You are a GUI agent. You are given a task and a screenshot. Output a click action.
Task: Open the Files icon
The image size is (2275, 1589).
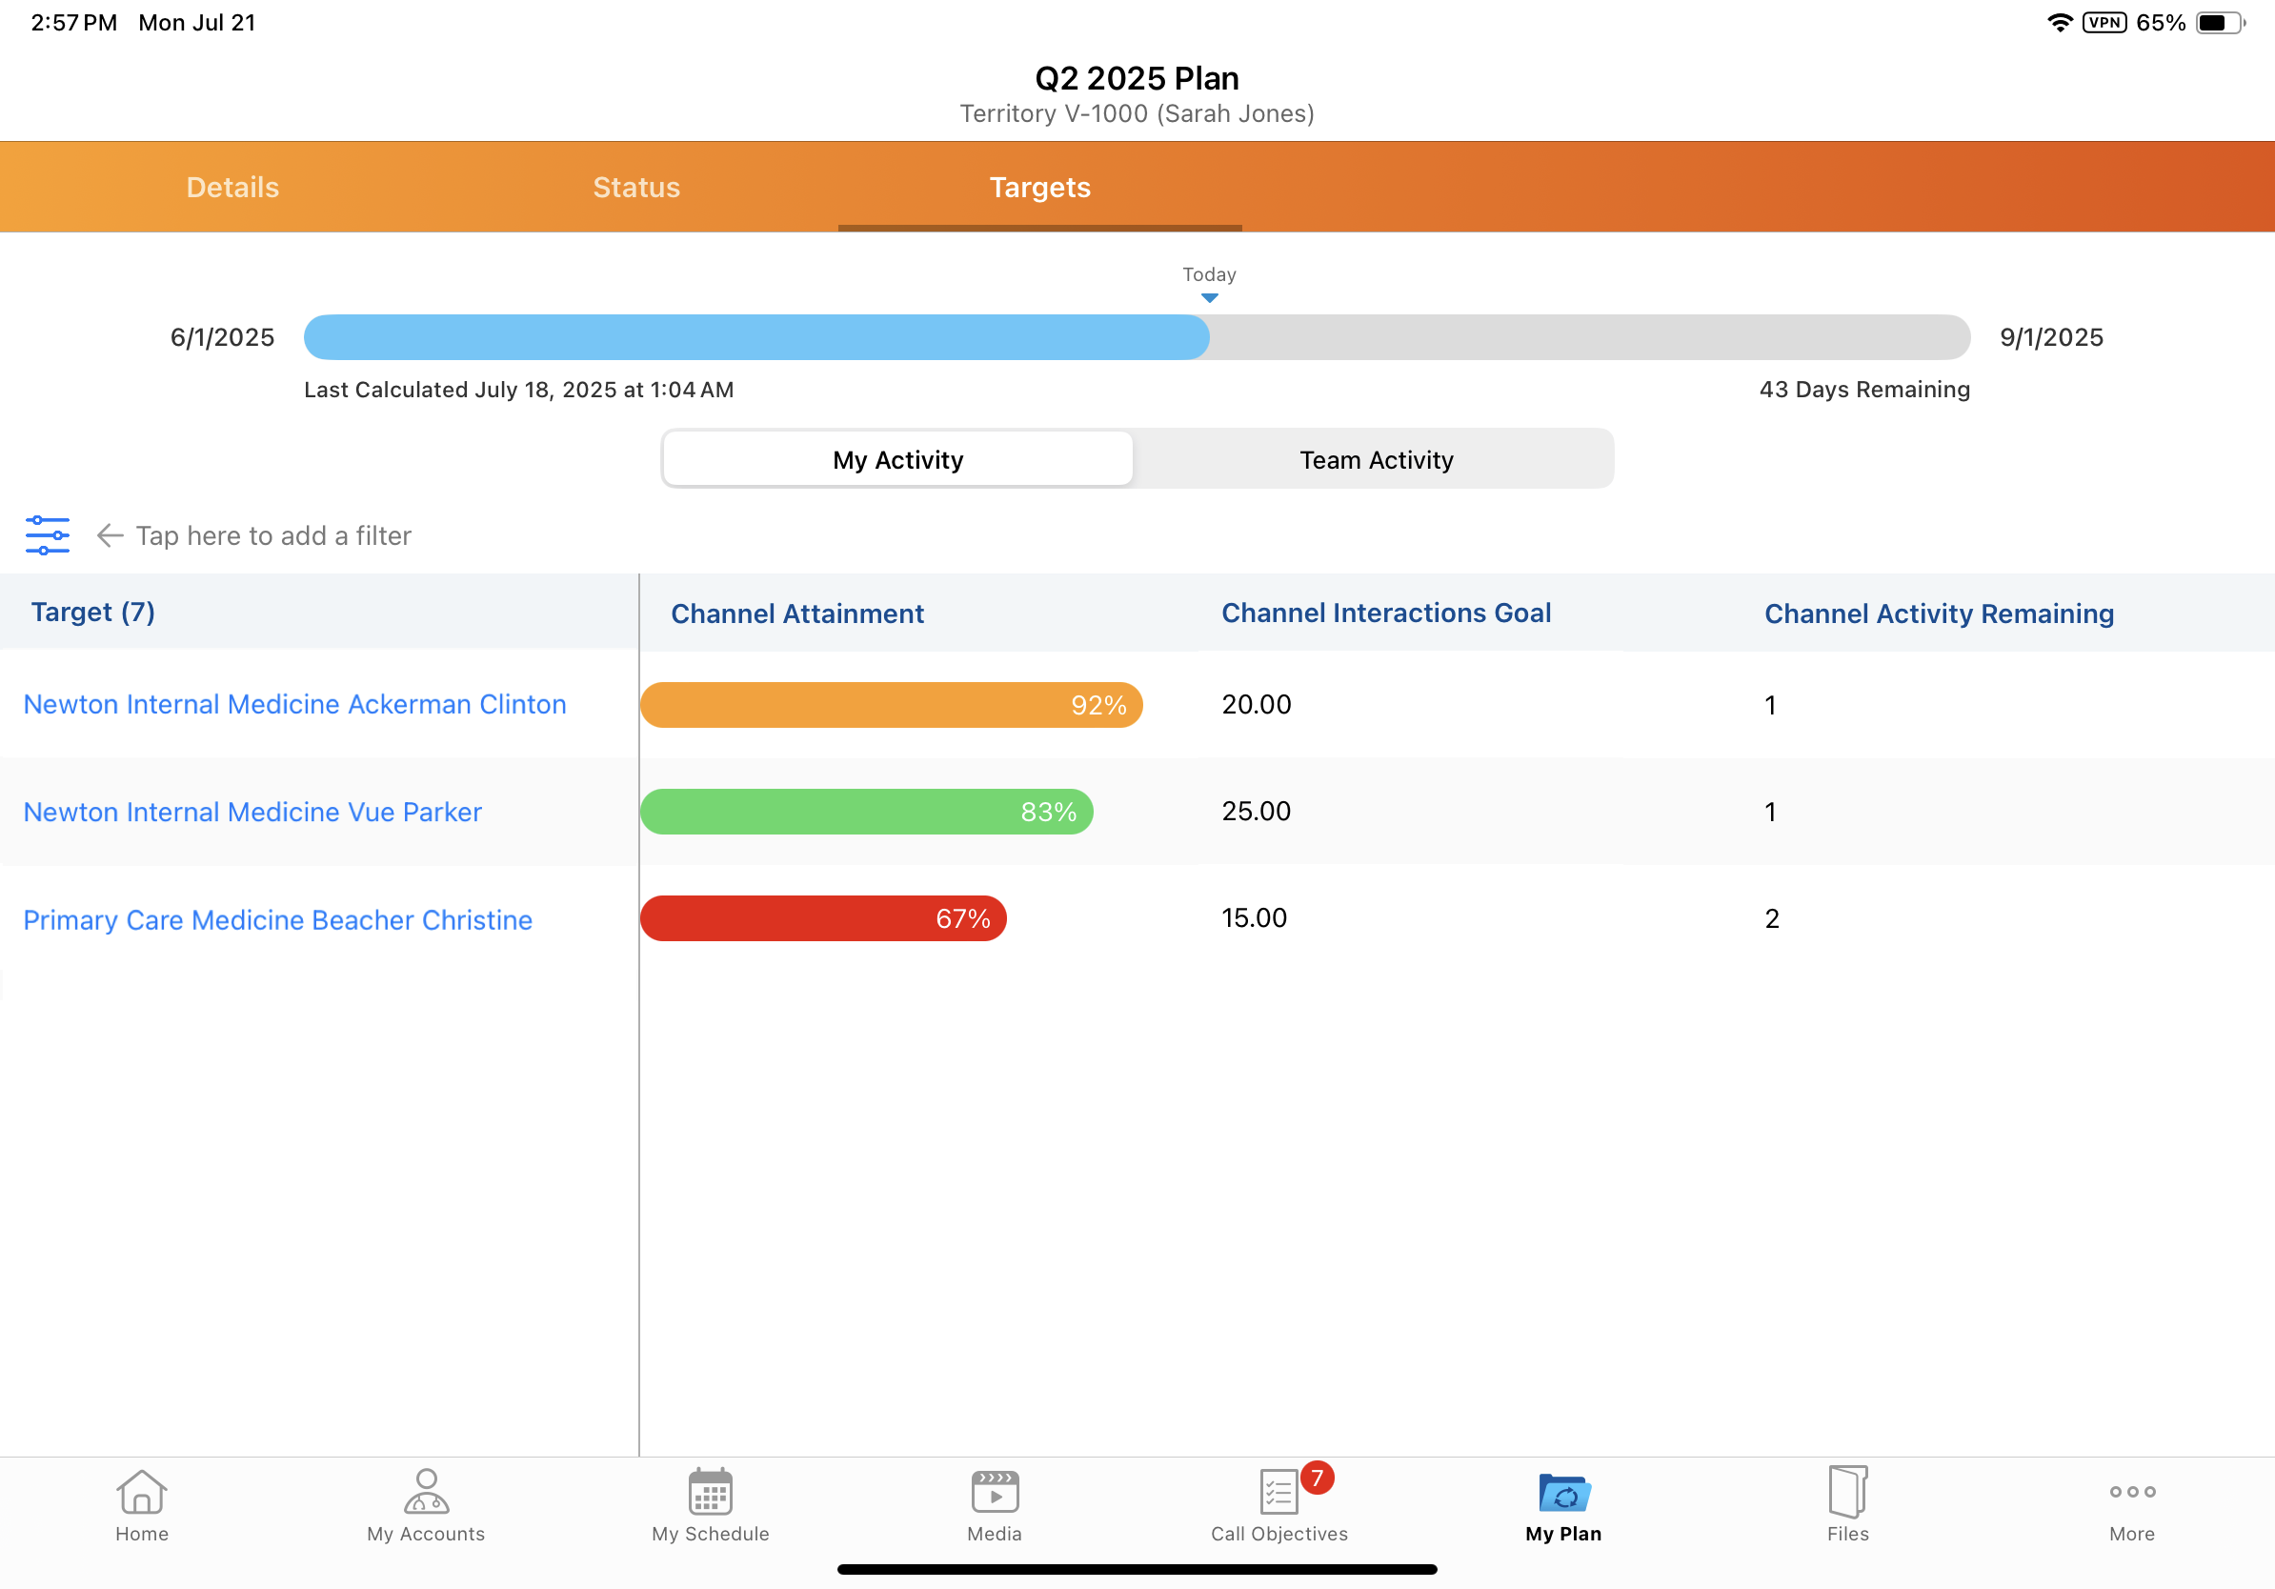[1847, 1492]
